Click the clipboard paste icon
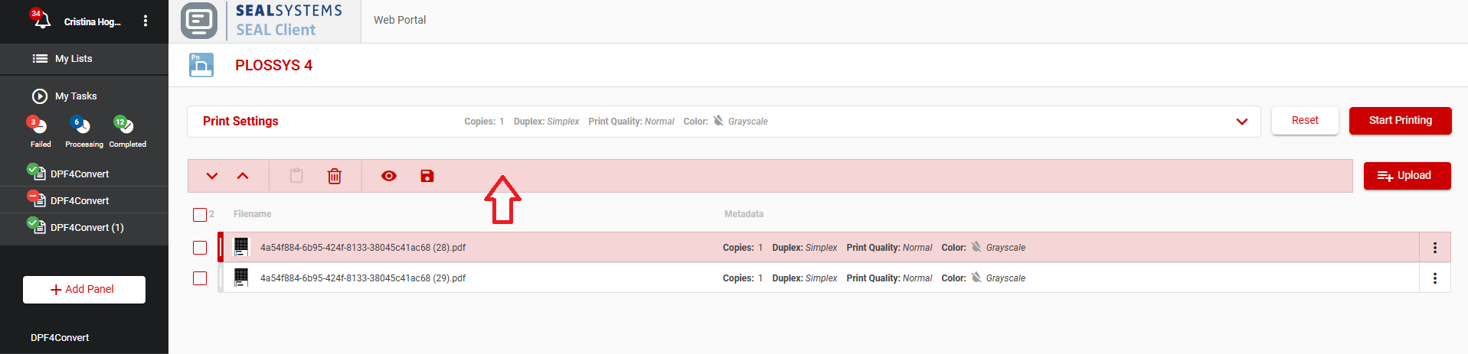The height and width of the screenshot is (354, 1468). click(x=296, y=177)
